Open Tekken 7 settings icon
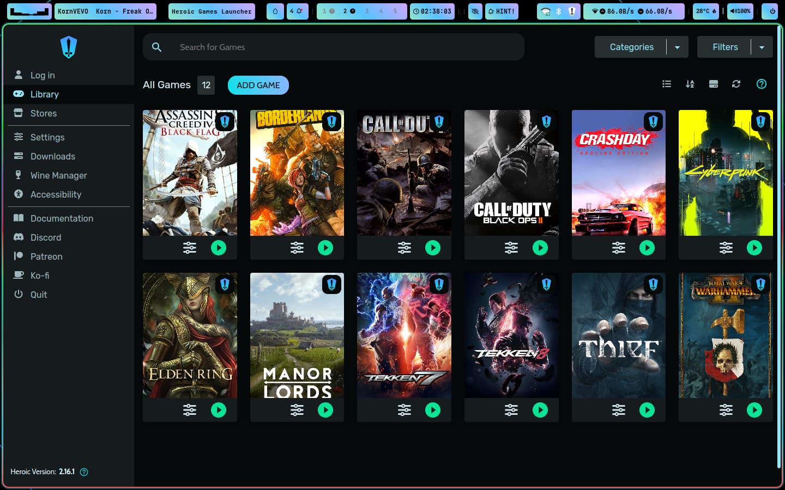The width and height of the screenshot is (785, 490). point(404,410)
